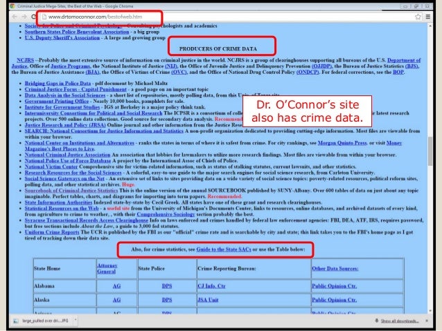Open National Victim Center link
This screenshot has width=442, height=331.
click(51, 167)
